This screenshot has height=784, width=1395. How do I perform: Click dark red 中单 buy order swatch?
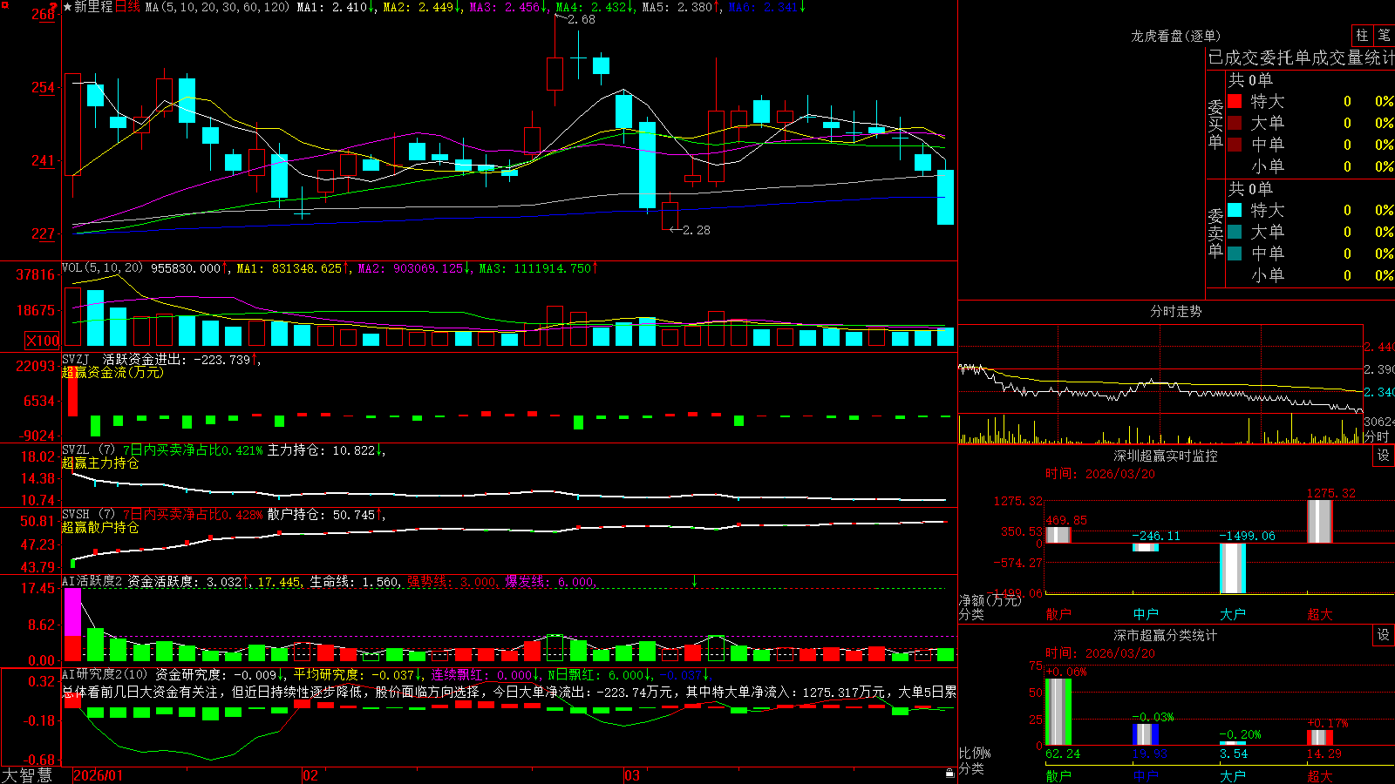click(1235, 145)
